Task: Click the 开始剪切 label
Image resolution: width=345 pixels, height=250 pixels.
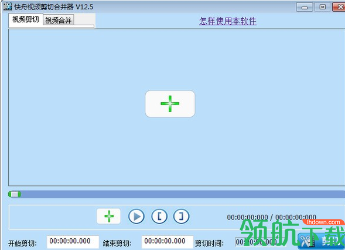Action: (23, 244)
